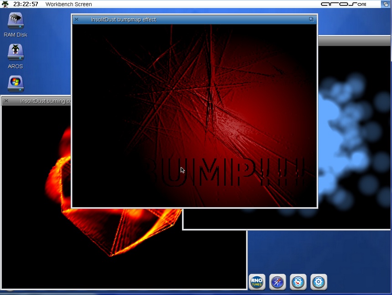Image resolution: width=392 pixels, height=295 pixels.
Task: Click the Workbench Screen title text
Action: pyautogui.click(x=68, y=4)
